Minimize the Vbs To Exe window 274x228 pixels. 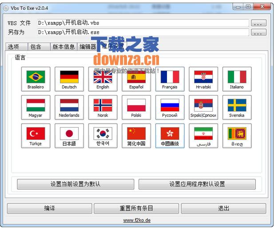click(x=238, y=7)
